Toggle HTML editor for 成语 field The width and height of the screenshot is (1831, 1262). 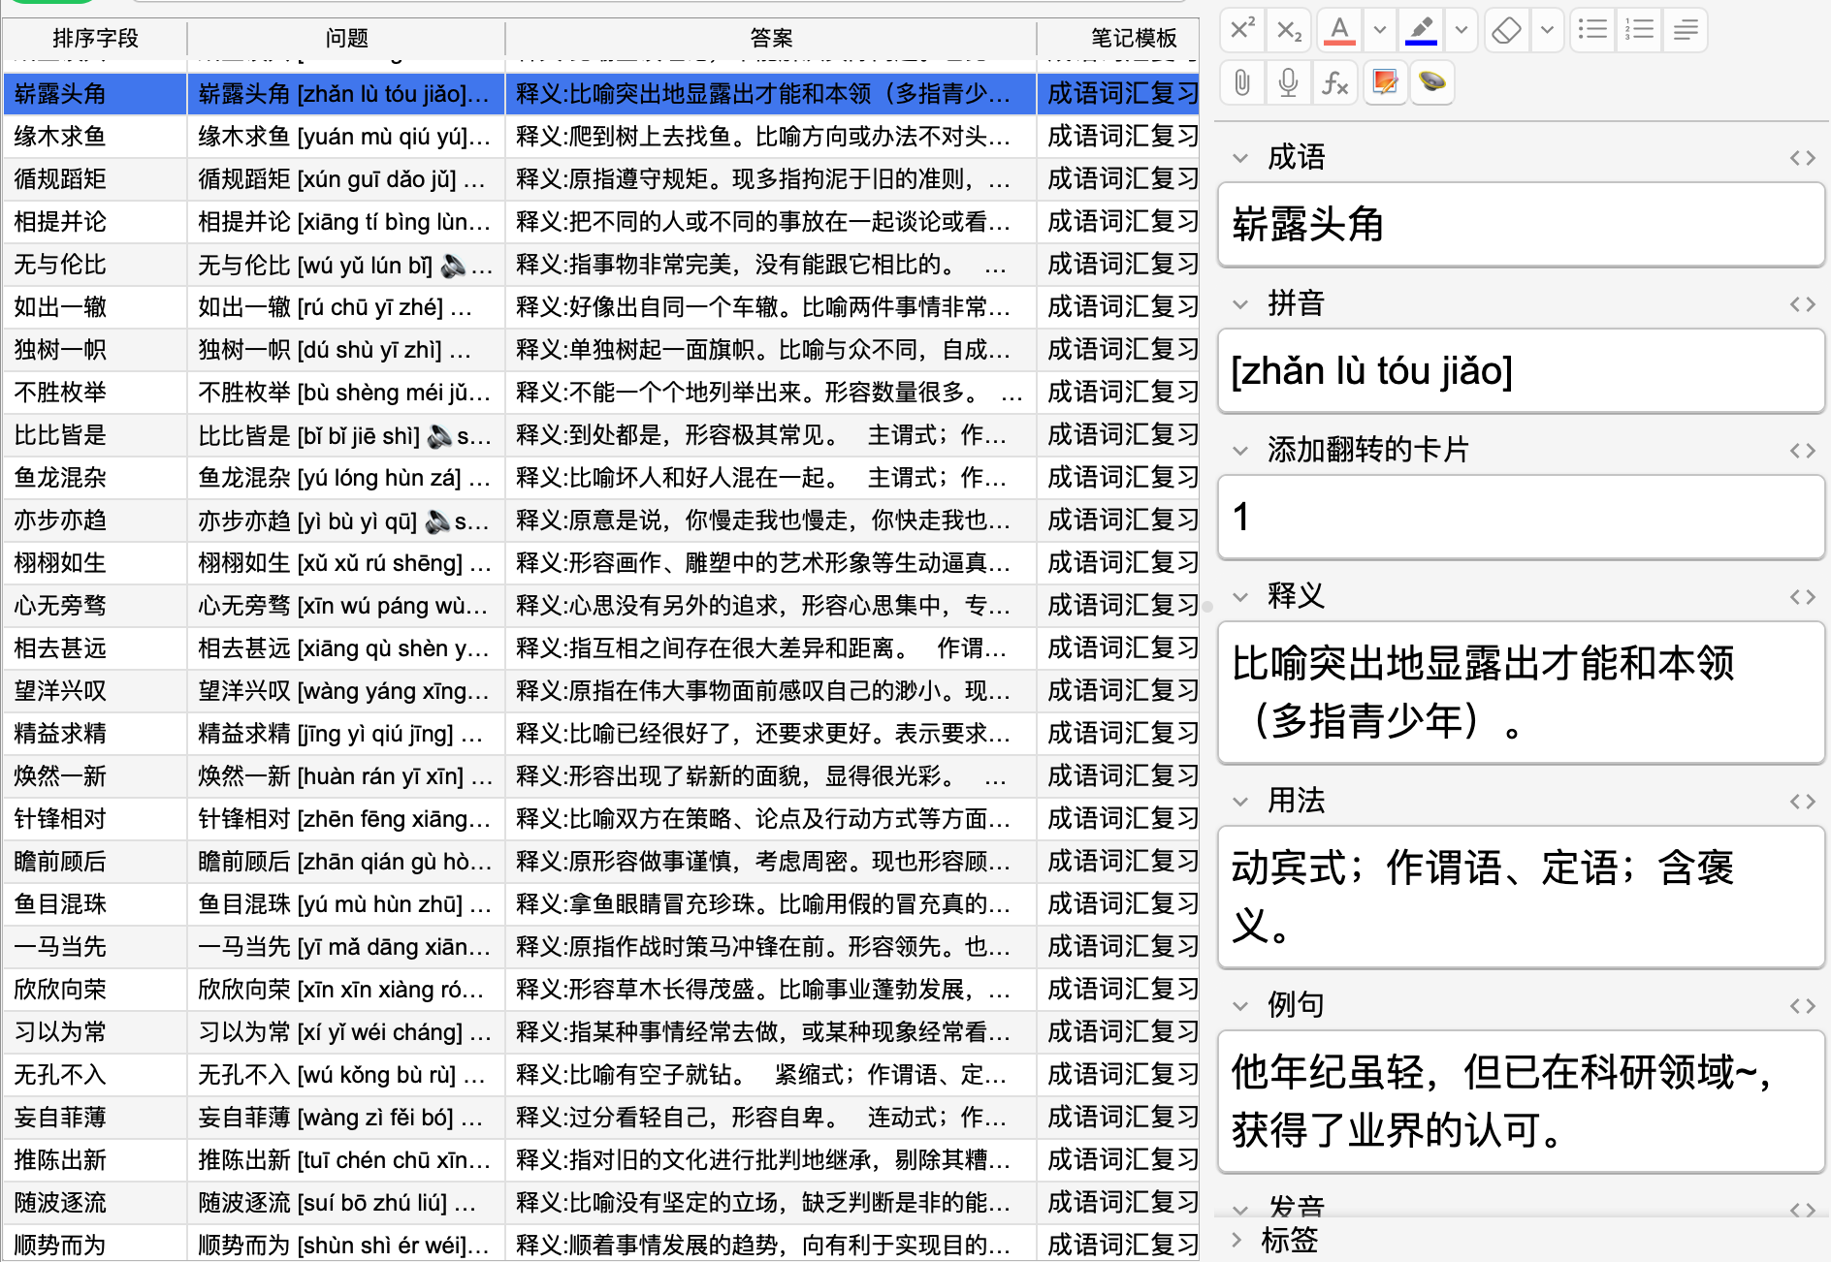(1802, 157)
